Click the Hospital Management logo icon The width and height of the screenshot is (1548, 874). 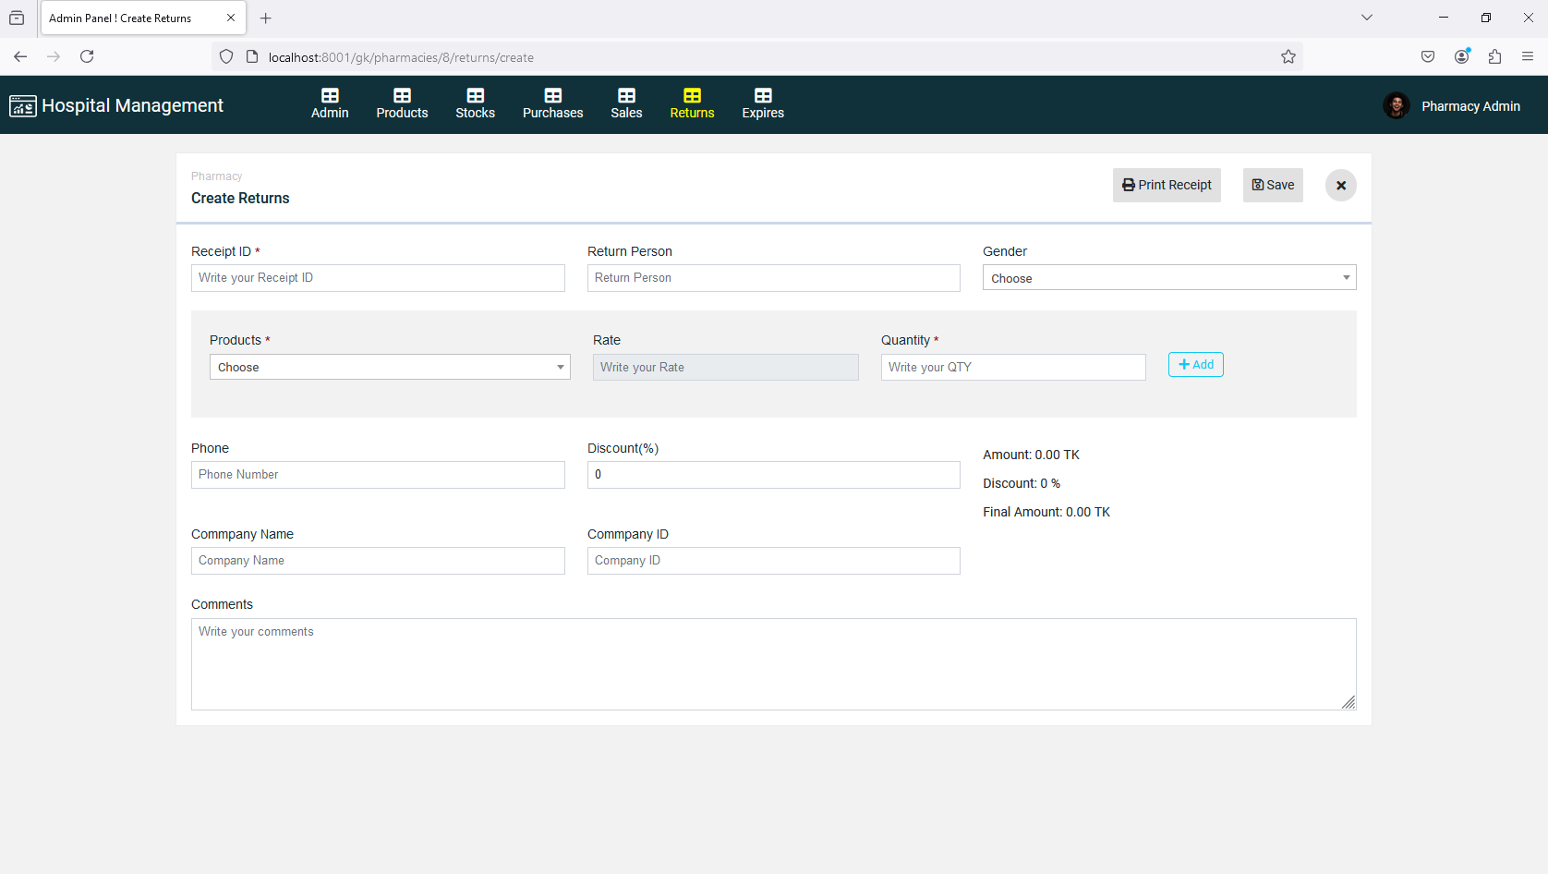tap(22, 106)
